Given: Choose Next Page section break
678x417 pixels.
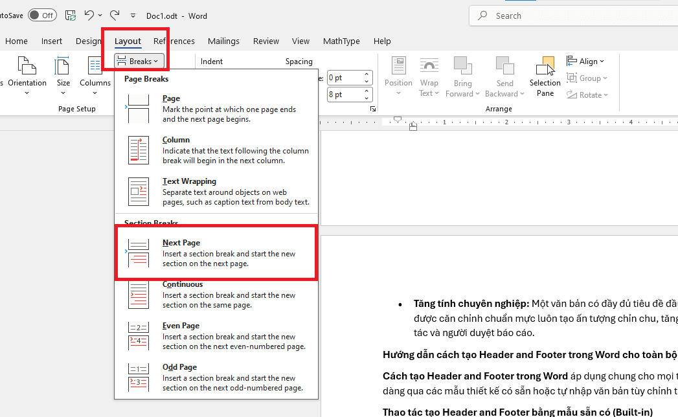Looking at the screenshot, I should [x=216, y=253].
